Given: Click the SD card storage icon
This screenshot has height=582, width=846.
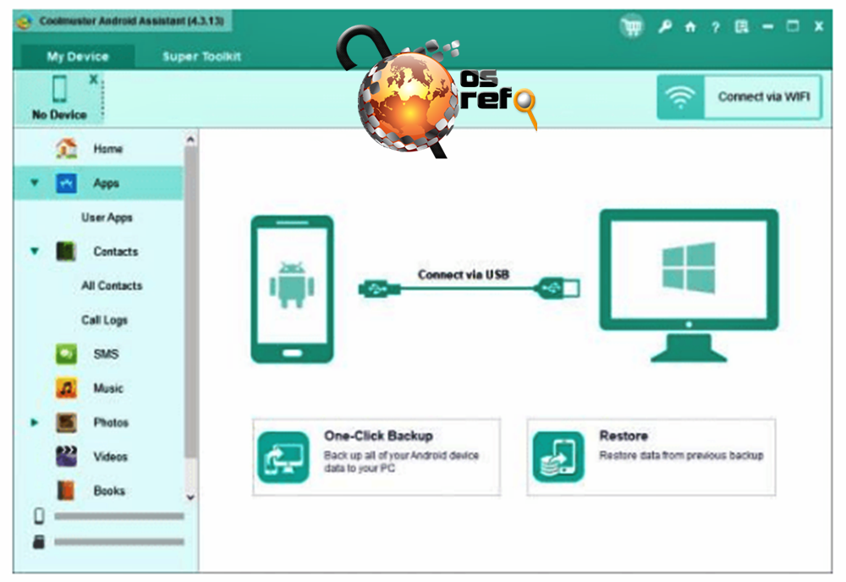Looking at the screenshot, I should pyautogui.click(x=39, y=541).
